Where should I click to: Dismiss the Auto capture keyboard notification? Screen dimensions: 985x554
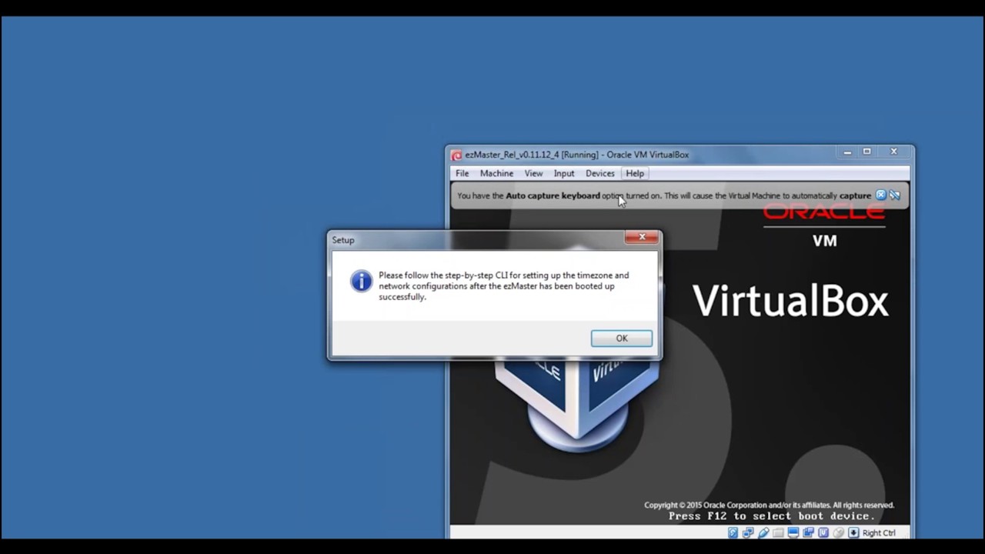pos(881,195)
